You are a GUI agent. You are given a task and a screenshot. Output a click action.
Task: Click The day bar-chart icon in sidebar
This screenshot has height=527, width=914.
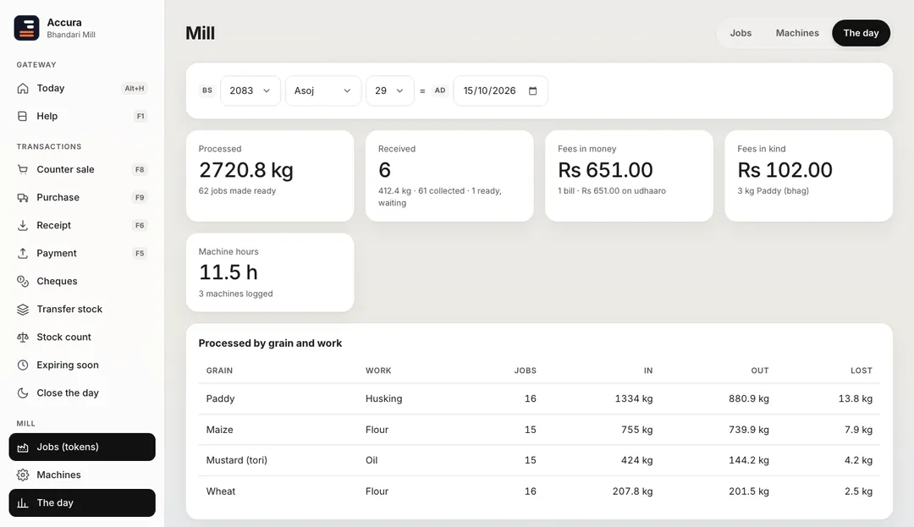point(23,503)
